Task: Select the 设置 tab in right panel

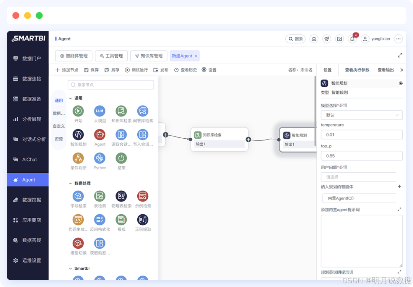Action: coord(327,70)
